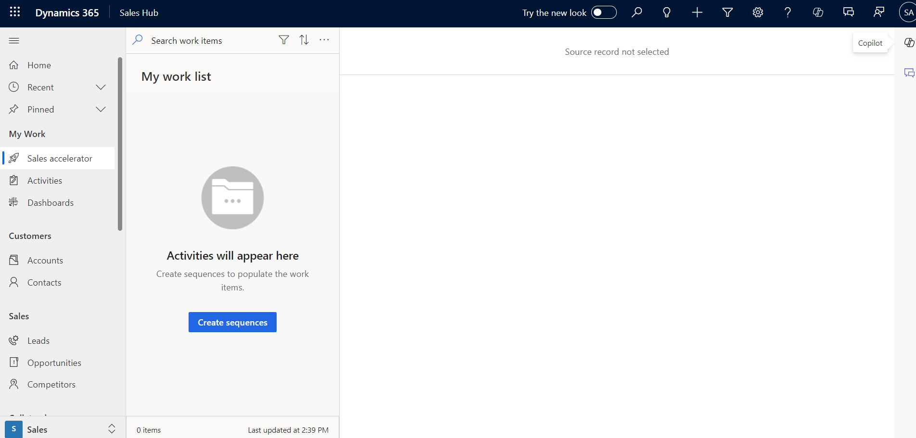Open the Copilot pane button
This screenshot has height=438, width=916.
click(x=909, y=43)
